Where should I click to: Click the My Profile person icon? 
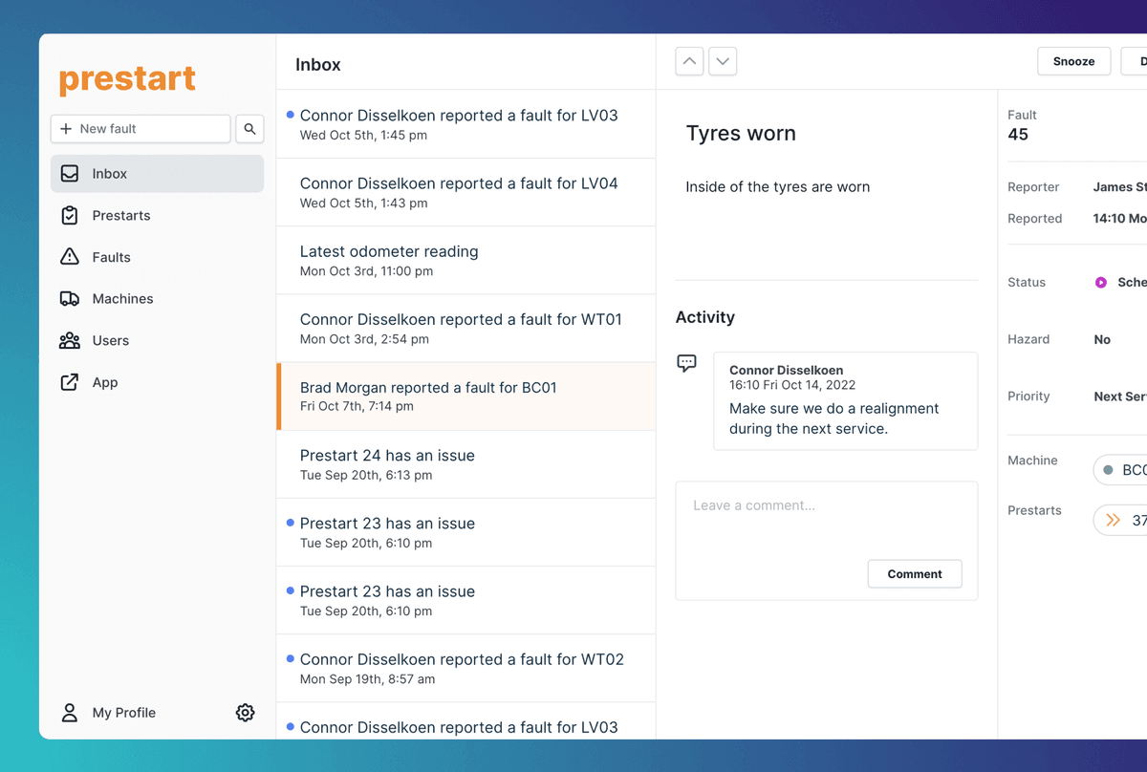click(x=69, y=712)
